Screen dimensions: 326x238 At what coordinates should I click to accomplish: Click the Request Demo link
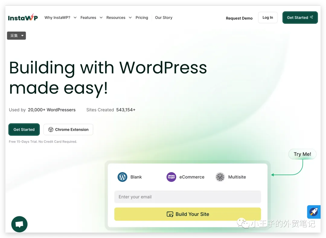(x=239, y=18)
